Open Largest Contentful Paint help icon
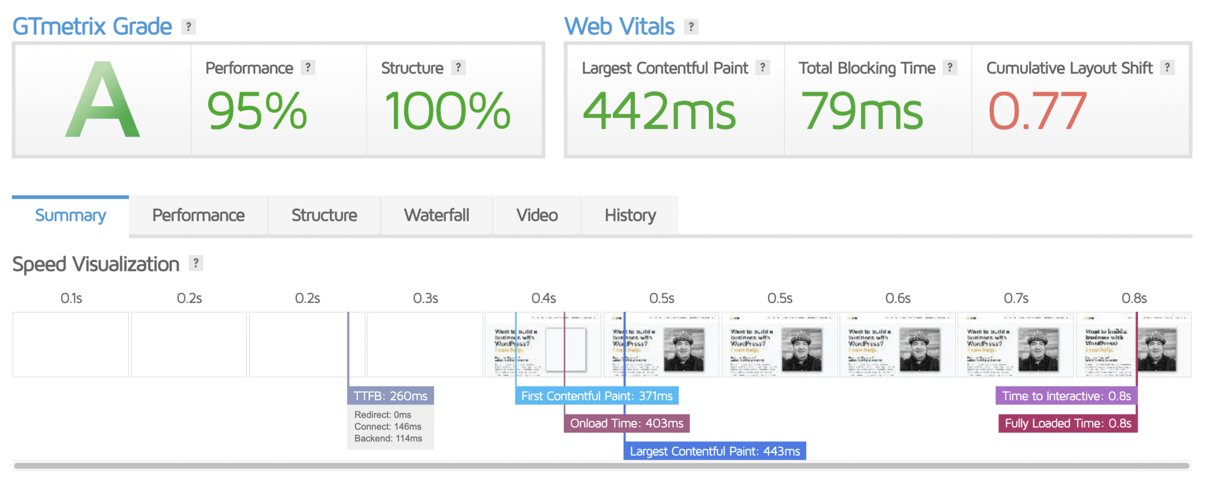 pyautogui.click(x=763, y=68)
